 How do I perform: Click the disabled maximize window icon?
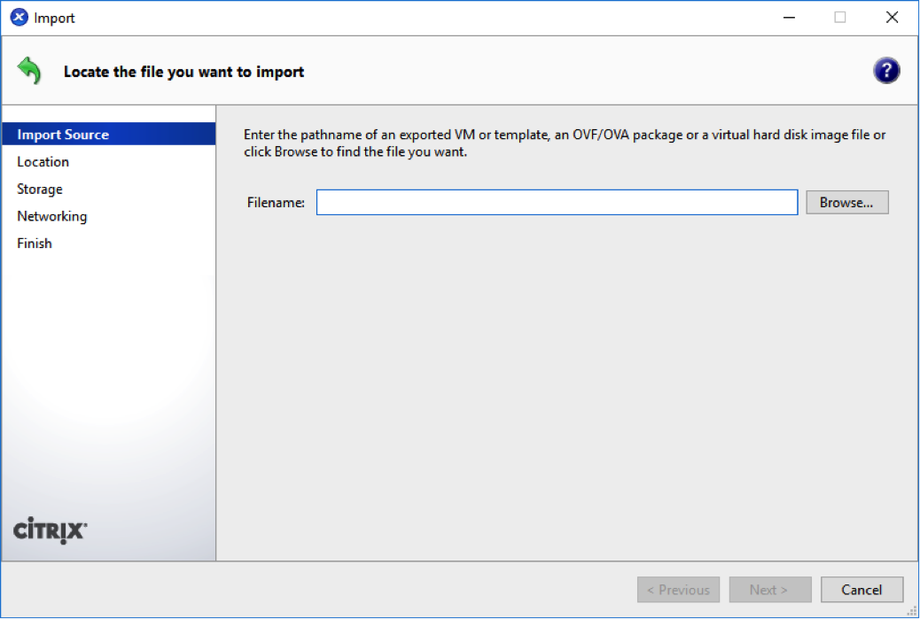pos(840,18)
